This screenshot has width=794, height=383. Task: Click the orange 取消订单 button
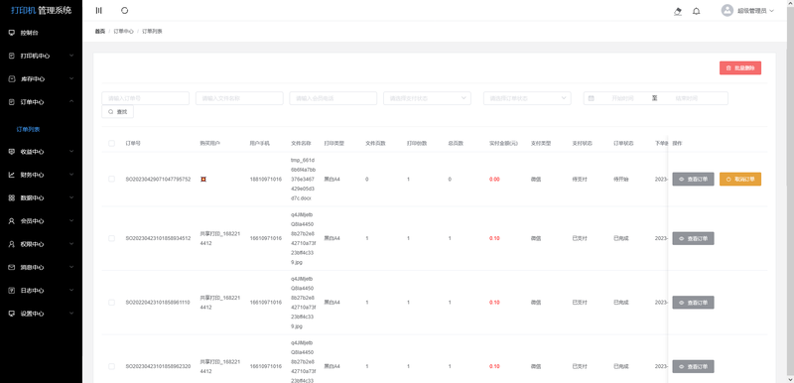(739, 180)
